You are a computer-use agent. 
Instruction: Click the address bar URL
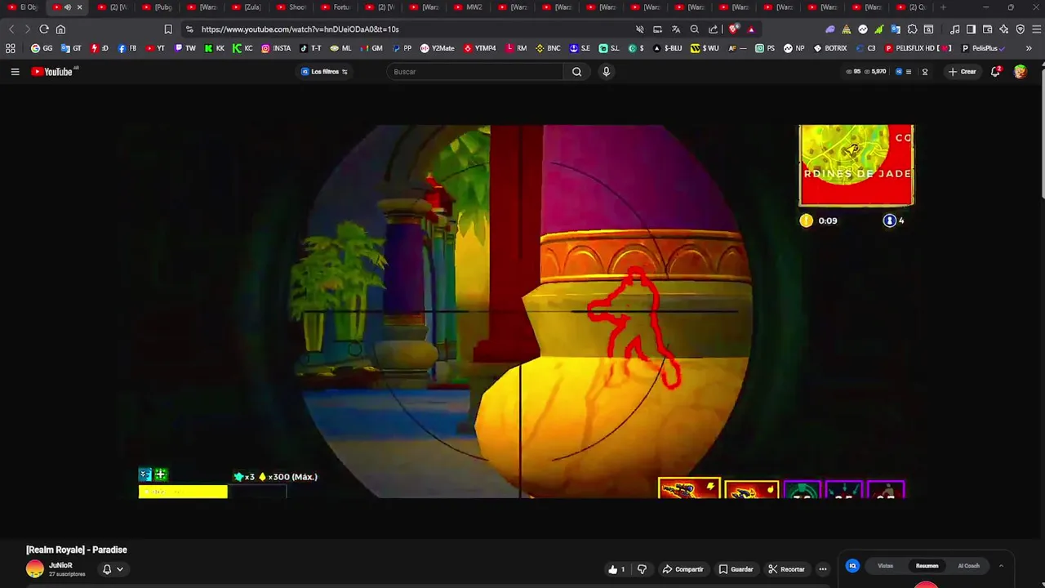point(300,29)
